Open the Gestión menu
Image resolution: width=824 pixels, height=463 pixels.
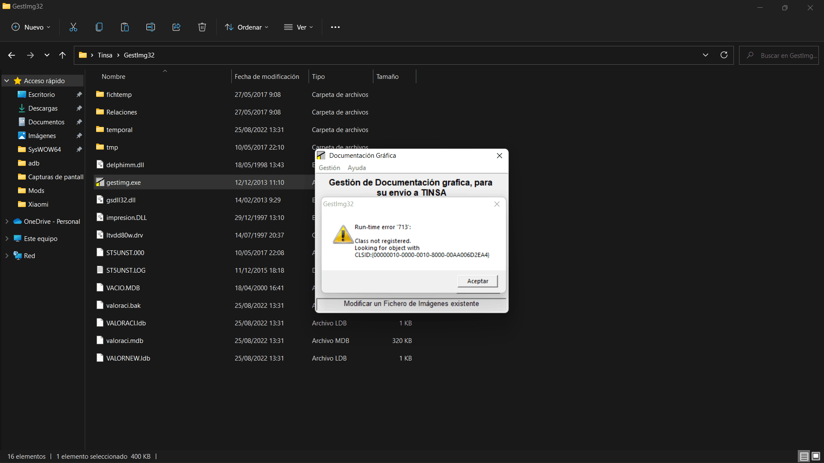click(329, 168)
